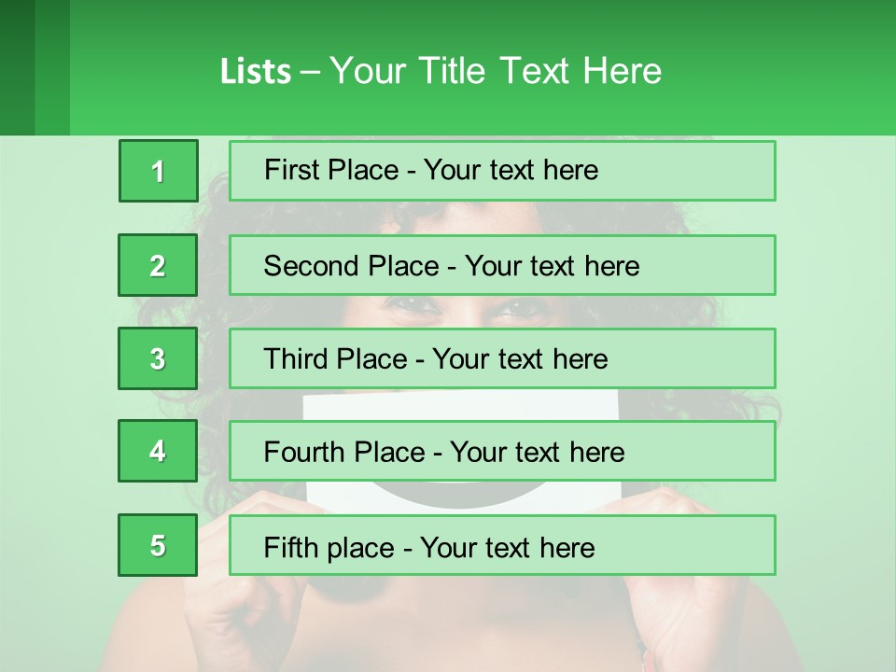Image resolution: width=896 pixels, height=672 pixels.
Task: Select the Fifth place text box
Action: [502, 545]
